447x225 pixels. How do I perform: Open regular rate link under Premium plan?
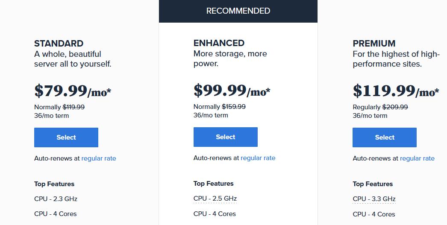coord(417,158)
